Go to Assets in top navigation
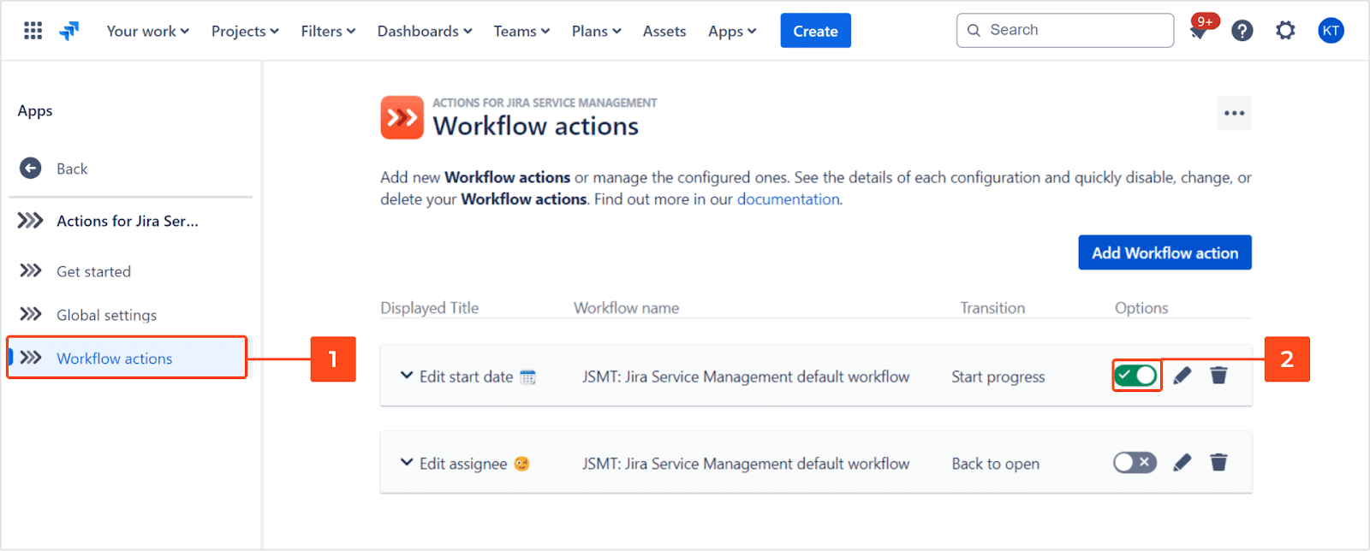Image resolution: width=1370 pixels, height=551 pixels. click(x=664, y=31)
